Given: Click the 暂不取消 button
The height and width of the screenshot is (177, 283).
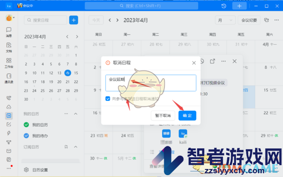Looking at the screenshot, I should pyautogui.click(x=163, y=115).
